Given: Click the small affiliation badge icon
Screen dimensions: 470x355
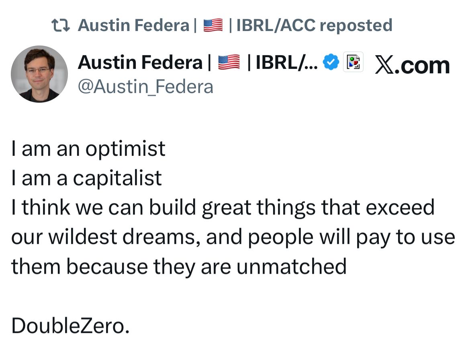Looking at the screenshot, I should pyautogui.click(x=353, y=62).
